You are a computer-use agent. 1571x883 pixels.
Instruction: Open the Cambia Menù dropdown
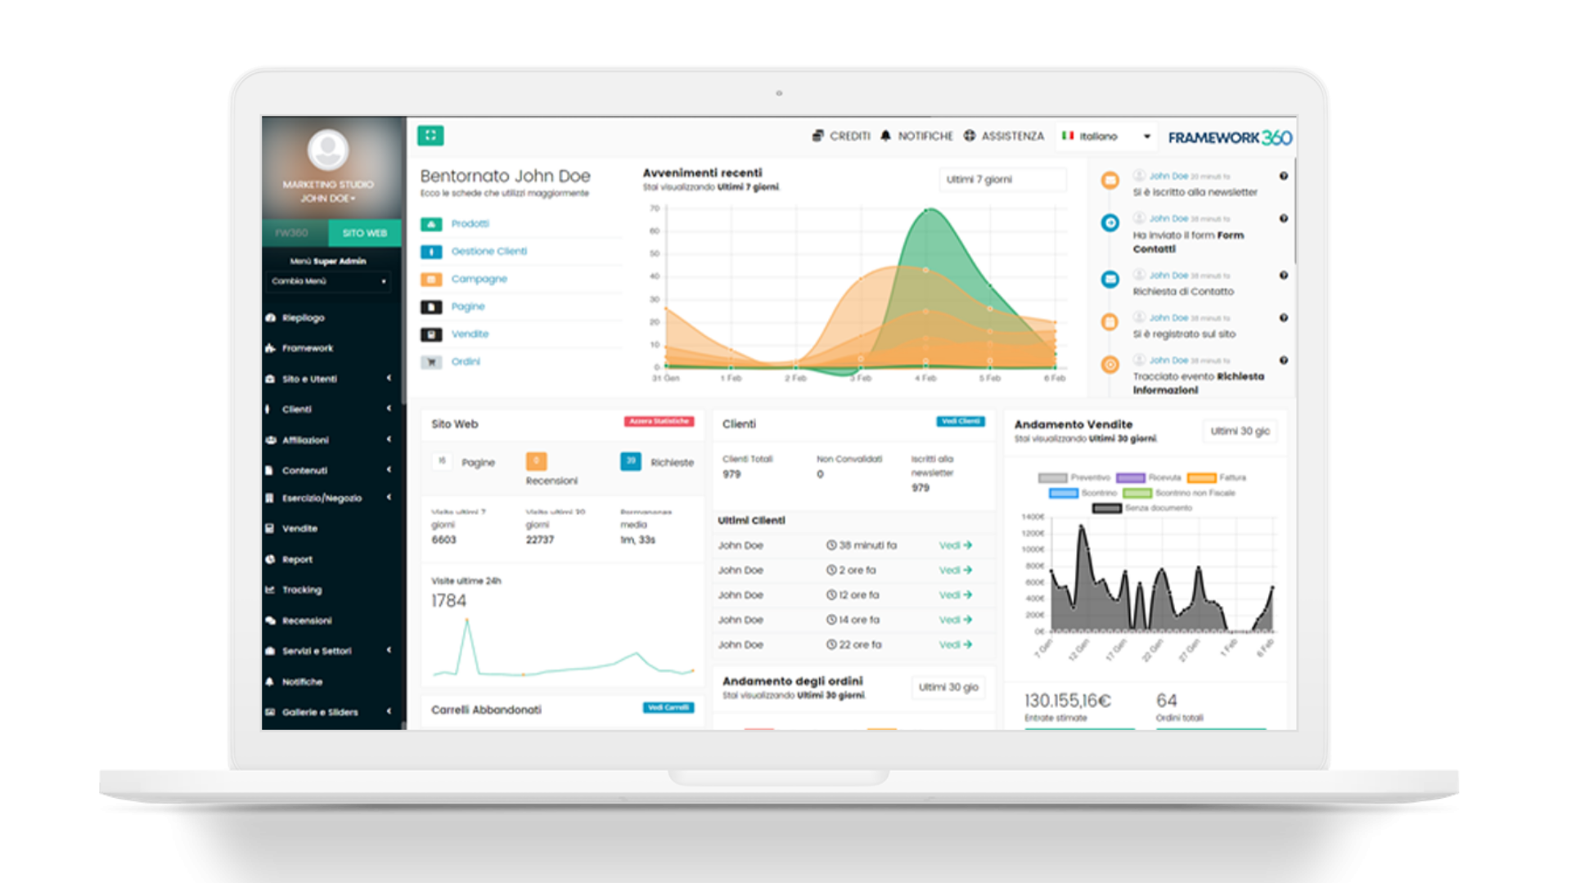[329, 281]
